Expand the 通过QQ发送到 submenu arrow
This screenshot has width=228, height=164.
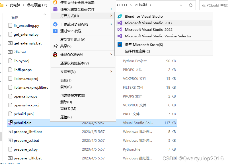pyautogui.click(x=111, y=54)
